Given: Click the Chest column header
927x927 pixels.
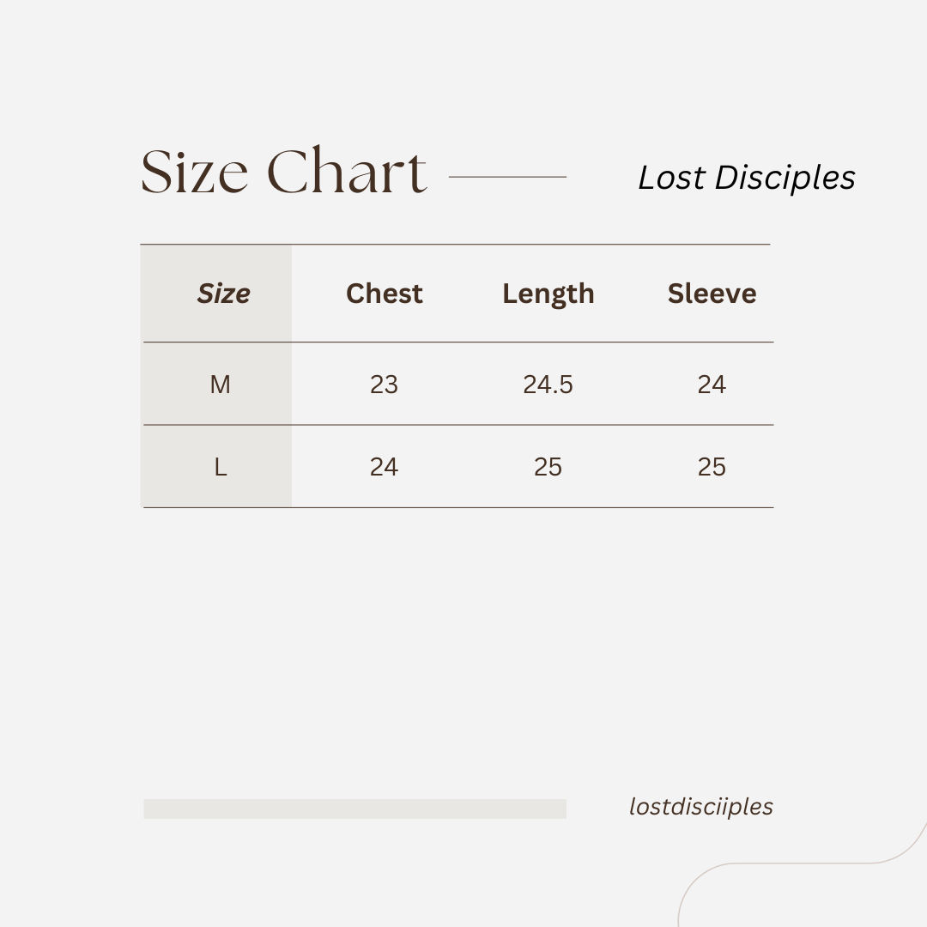Looking at the screenshot, I should point(385,294).
